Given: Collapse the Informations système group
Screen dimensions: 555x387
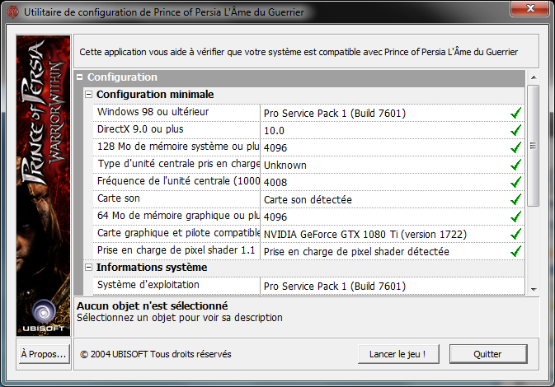Looking at the screenshot, I should 88,267.
